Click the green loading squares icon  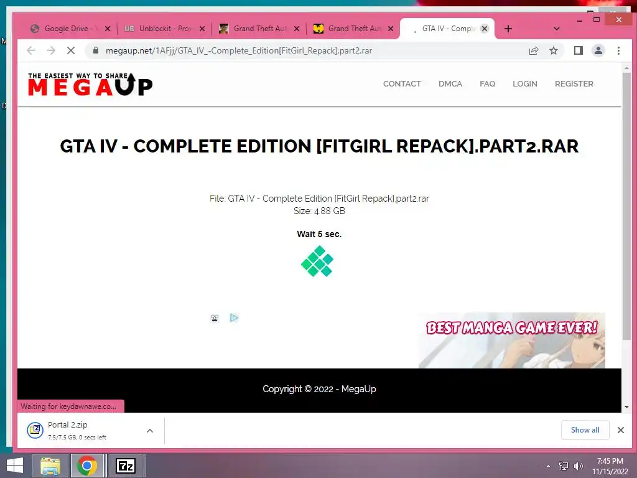(317, 261)
